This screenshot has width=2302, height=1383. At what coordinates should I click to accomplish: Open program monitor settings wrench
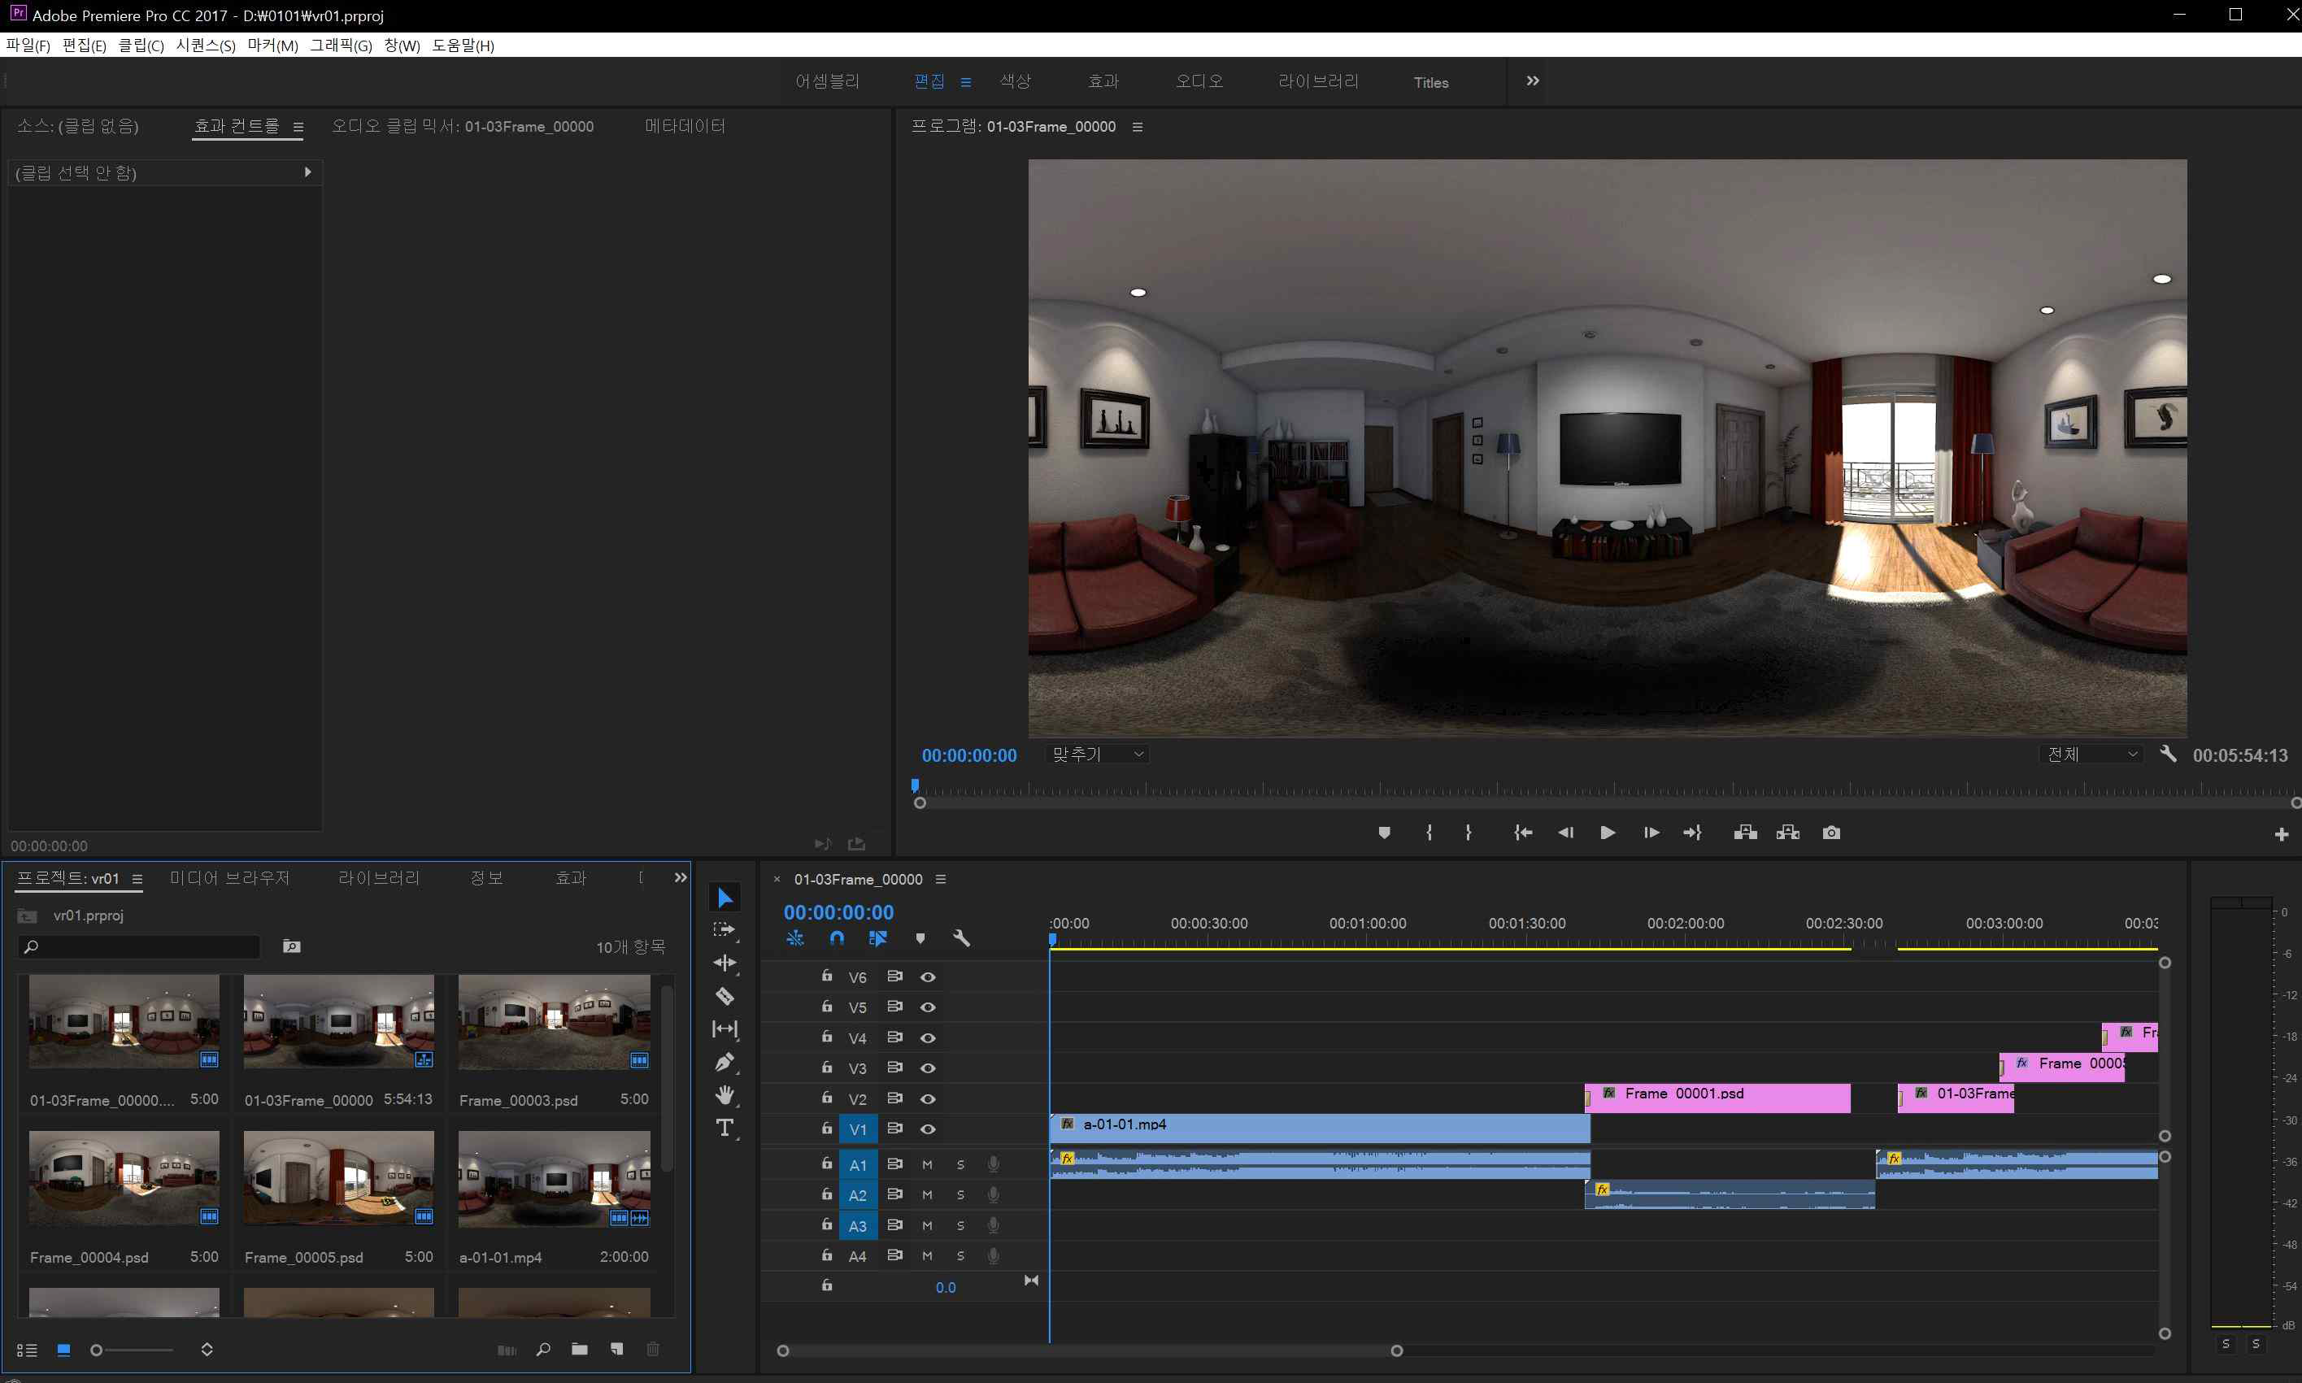[2169, 754]
